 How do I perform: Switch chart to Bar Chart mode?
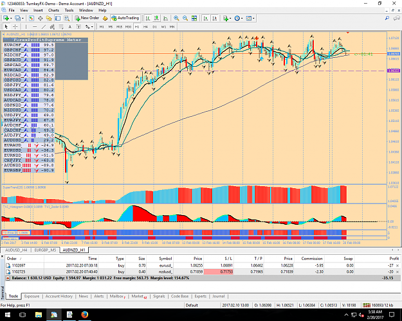(x=148, y=18)
